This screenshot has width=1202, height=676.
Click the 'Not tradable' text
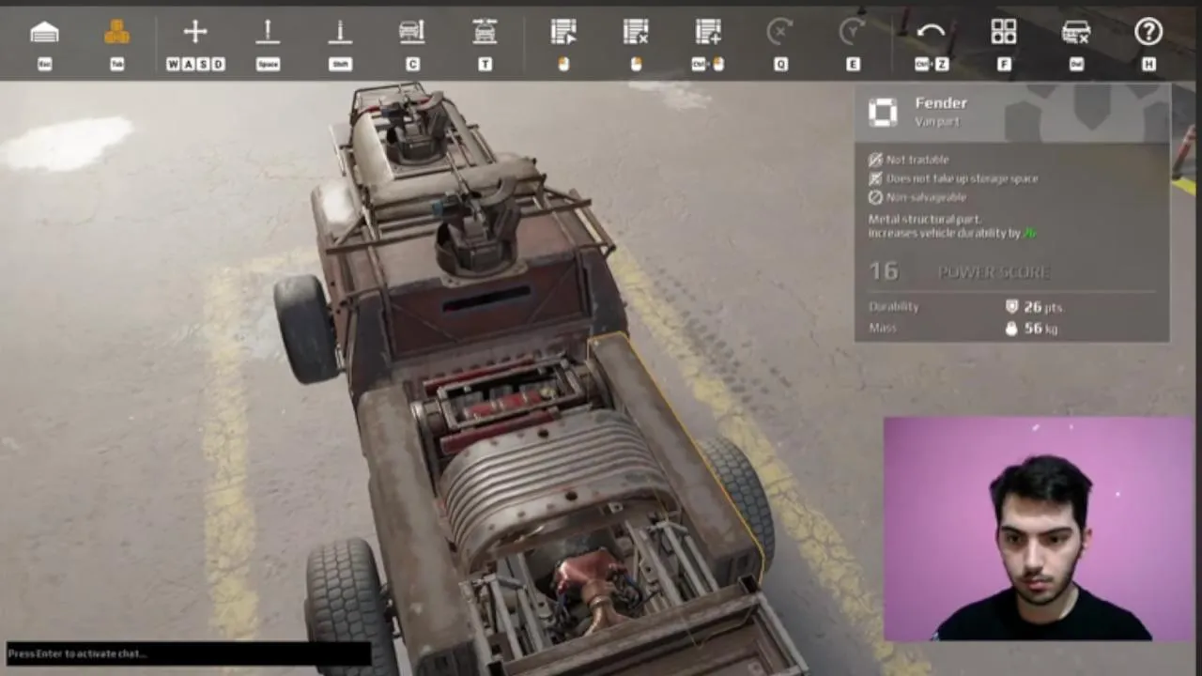[x=917, y=160]
